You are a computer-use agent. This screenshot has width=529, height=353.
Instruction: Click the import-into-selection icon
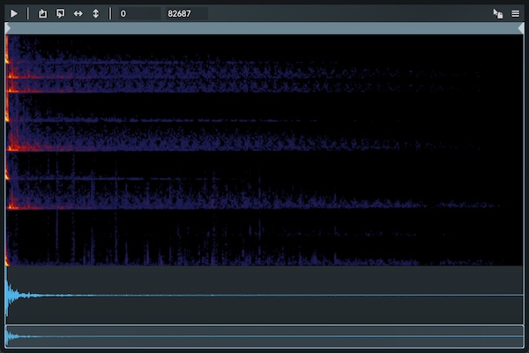[60, 13]
